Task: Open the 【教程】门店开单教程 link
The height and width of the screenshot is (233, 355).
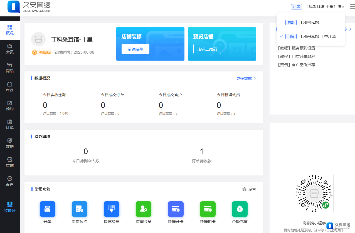Action: pyautogui.click(x=296, y=56)
